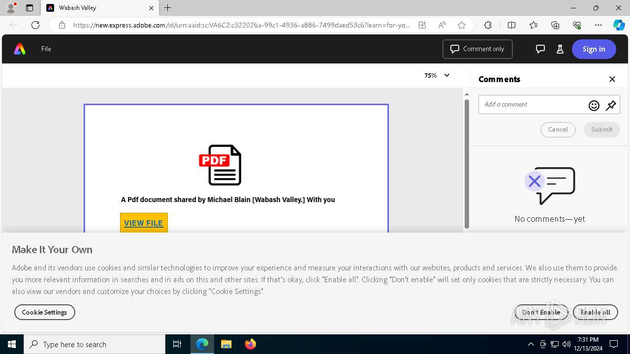
Task: Open the Comment only permission button
Action: pyautogui.click(x=477, y=49)
